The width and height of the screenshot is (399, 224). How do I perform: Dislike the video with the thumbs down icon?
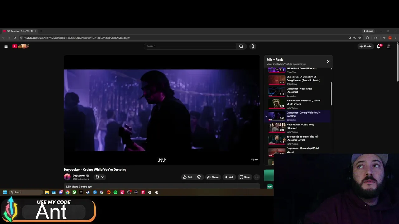[x=199, y=177]
